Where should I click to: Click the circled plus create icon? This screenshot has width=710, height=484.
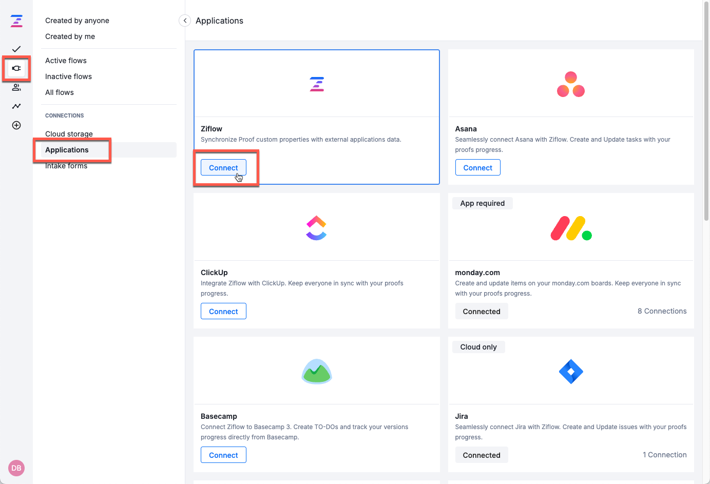pyautogui.click(x=16, y=125)
